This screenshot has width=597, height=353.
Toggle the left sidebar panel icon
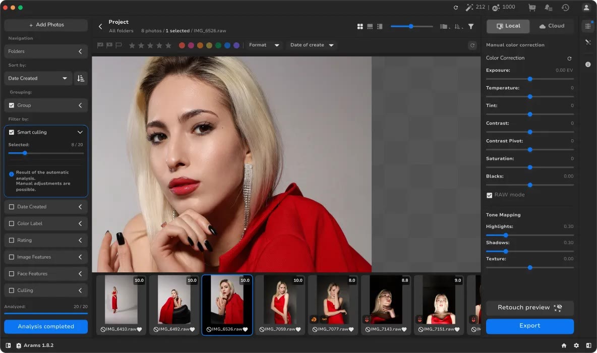tap(8, 345)
